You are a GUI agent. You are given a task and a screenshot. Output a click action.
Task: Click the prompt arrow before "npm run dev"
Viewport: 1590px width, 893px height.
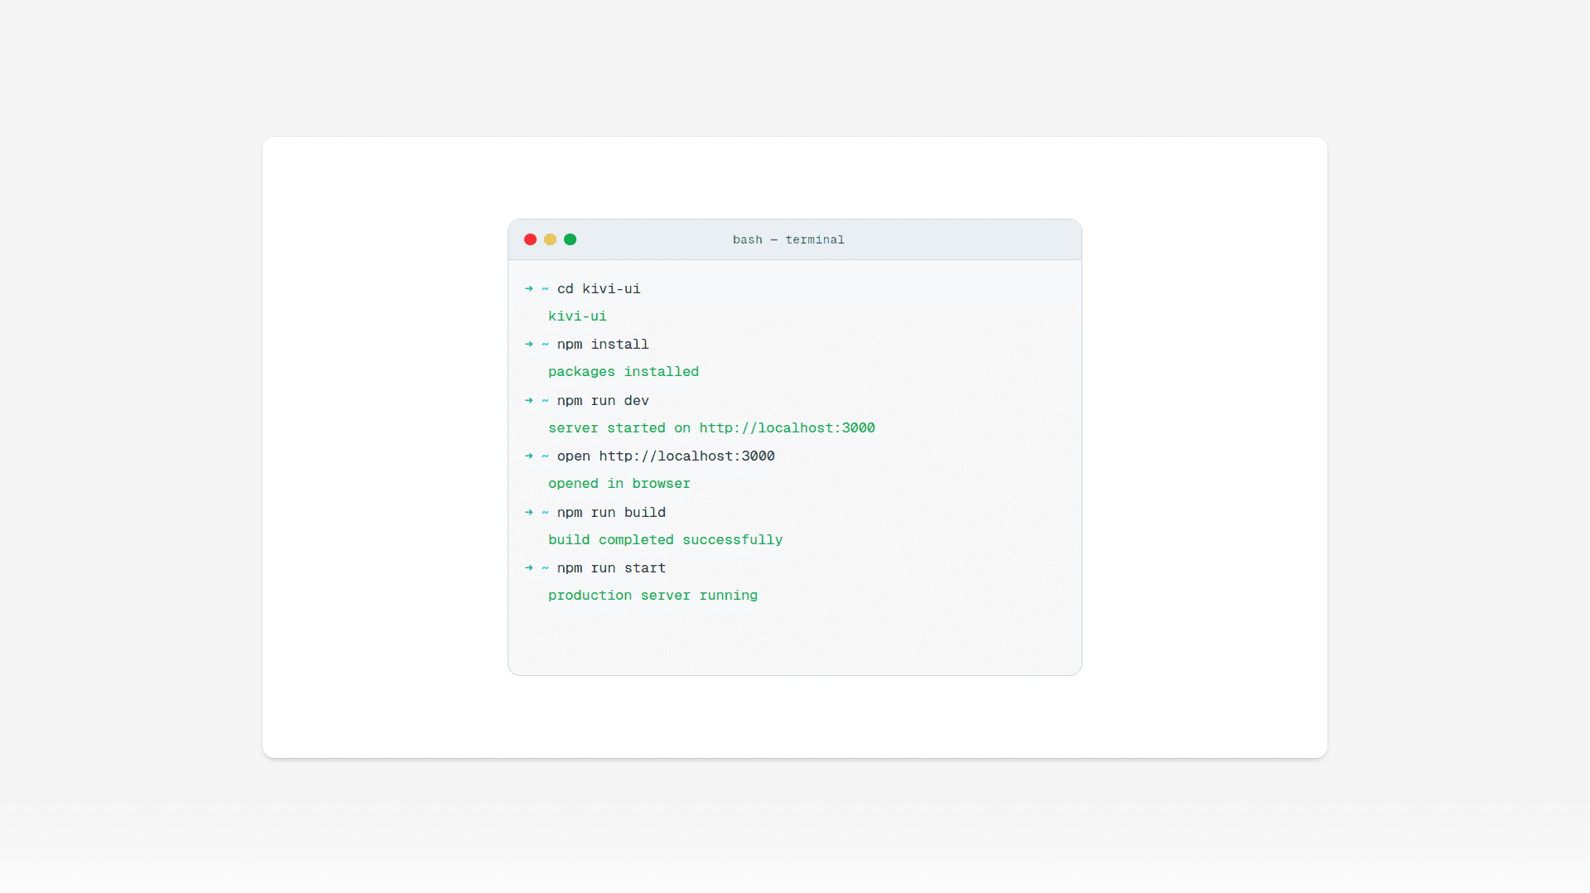point(529,400)
